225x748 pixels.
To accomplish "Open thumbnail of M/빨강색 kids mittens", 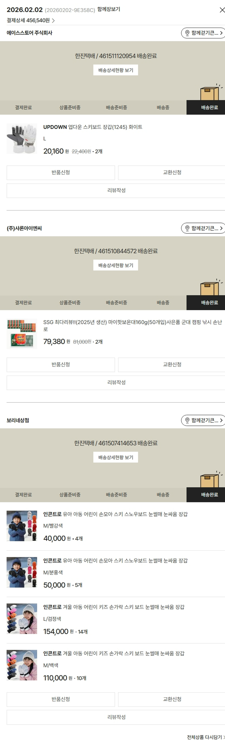I will point(22,526).
